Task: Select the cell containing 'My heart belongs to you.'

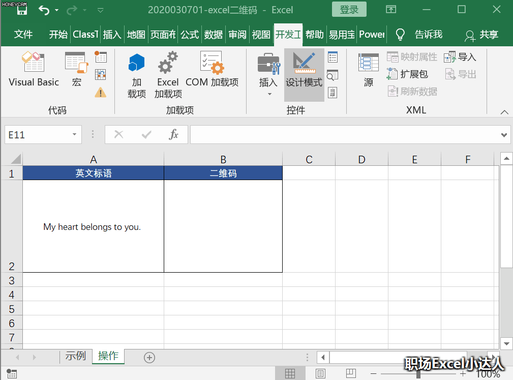Action: tap(93, 226)
